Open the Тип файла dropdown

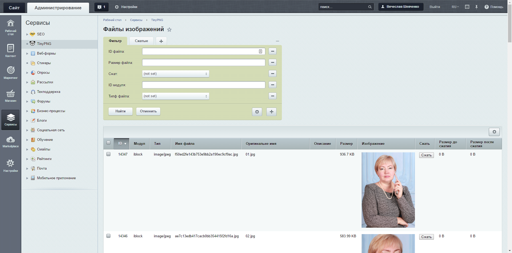[x=176, y=96]
